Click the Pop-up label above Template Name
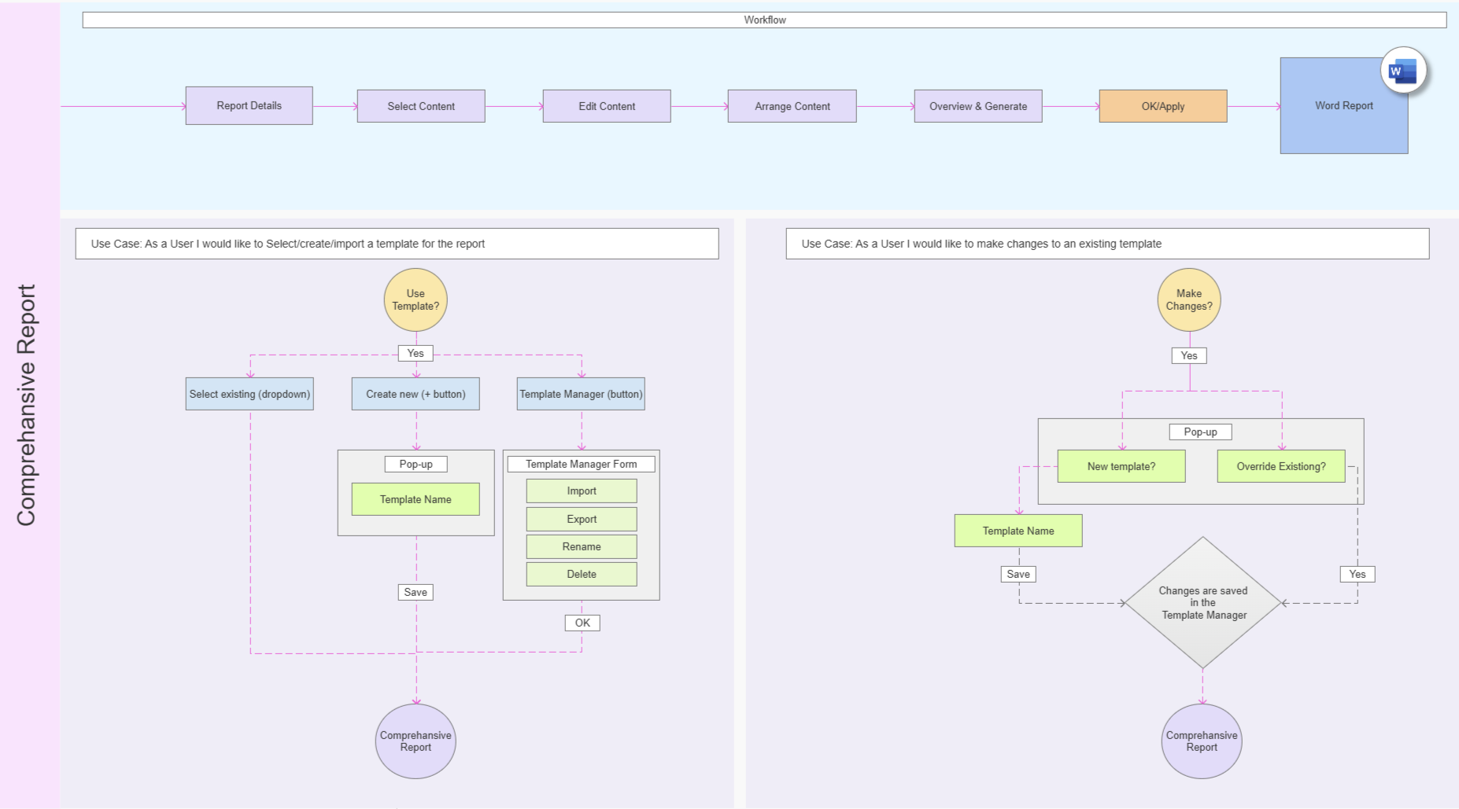The image size is (1459, 809). click(416, 464)
